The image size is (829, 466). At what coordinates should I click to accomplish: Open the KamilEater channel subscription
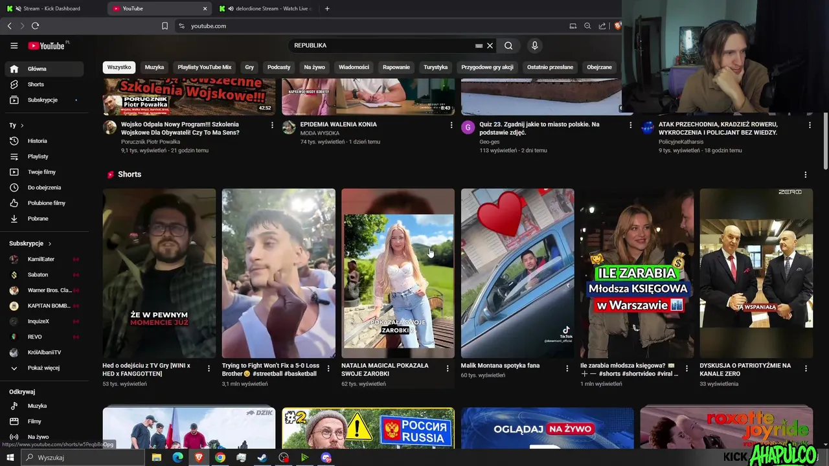44,259
